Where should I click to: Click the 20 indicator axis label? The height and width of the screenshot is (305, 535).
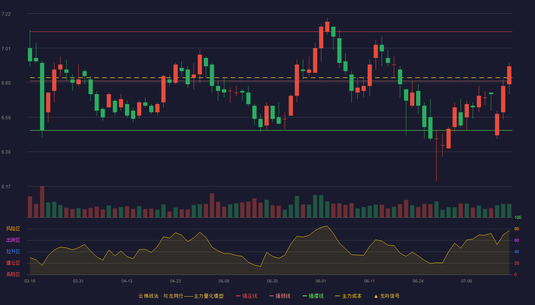pos(517,263)
